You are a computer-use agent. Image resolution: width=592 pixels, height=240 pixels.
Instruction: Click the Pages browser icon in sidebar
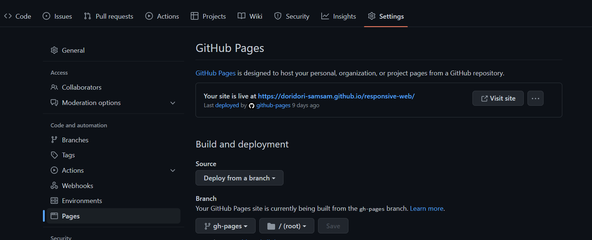pyautogui.click(x=54, y=216)
